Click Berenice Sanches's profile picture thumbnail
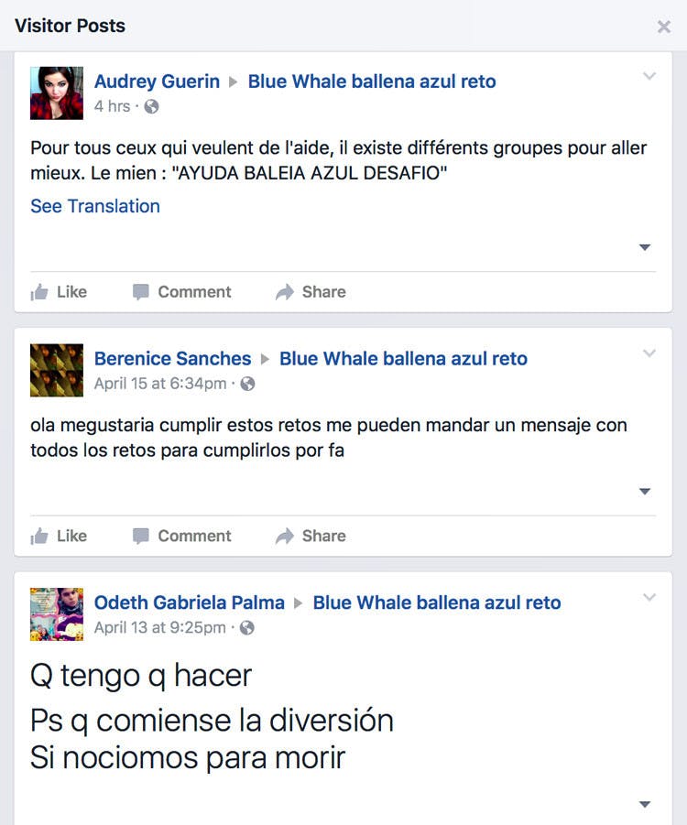Screen dimensions: 687x825 tap(57, 370)
